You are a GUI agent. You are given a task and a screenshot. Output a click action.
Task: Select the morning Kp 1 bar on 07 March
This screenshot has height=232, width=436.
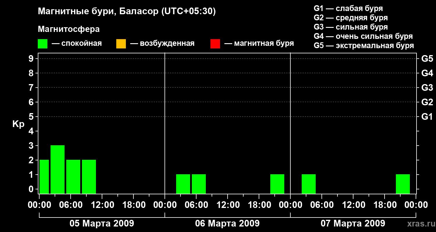coord(309,184)
